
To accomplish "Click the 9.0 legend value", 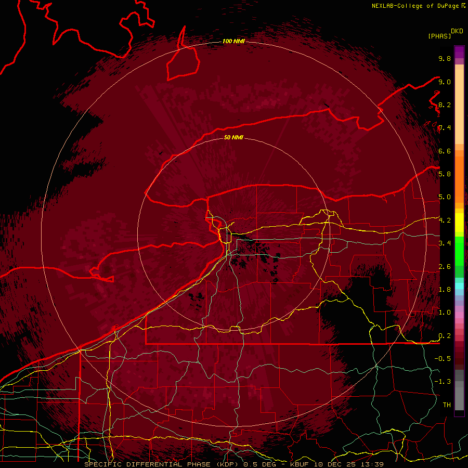I will [x=445, y=82].
